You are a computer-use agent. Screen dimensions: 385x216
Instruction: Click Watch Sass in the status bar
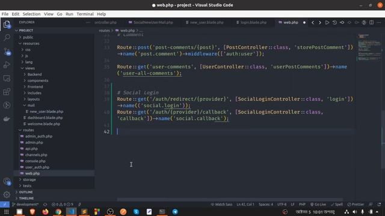point(221,204)
